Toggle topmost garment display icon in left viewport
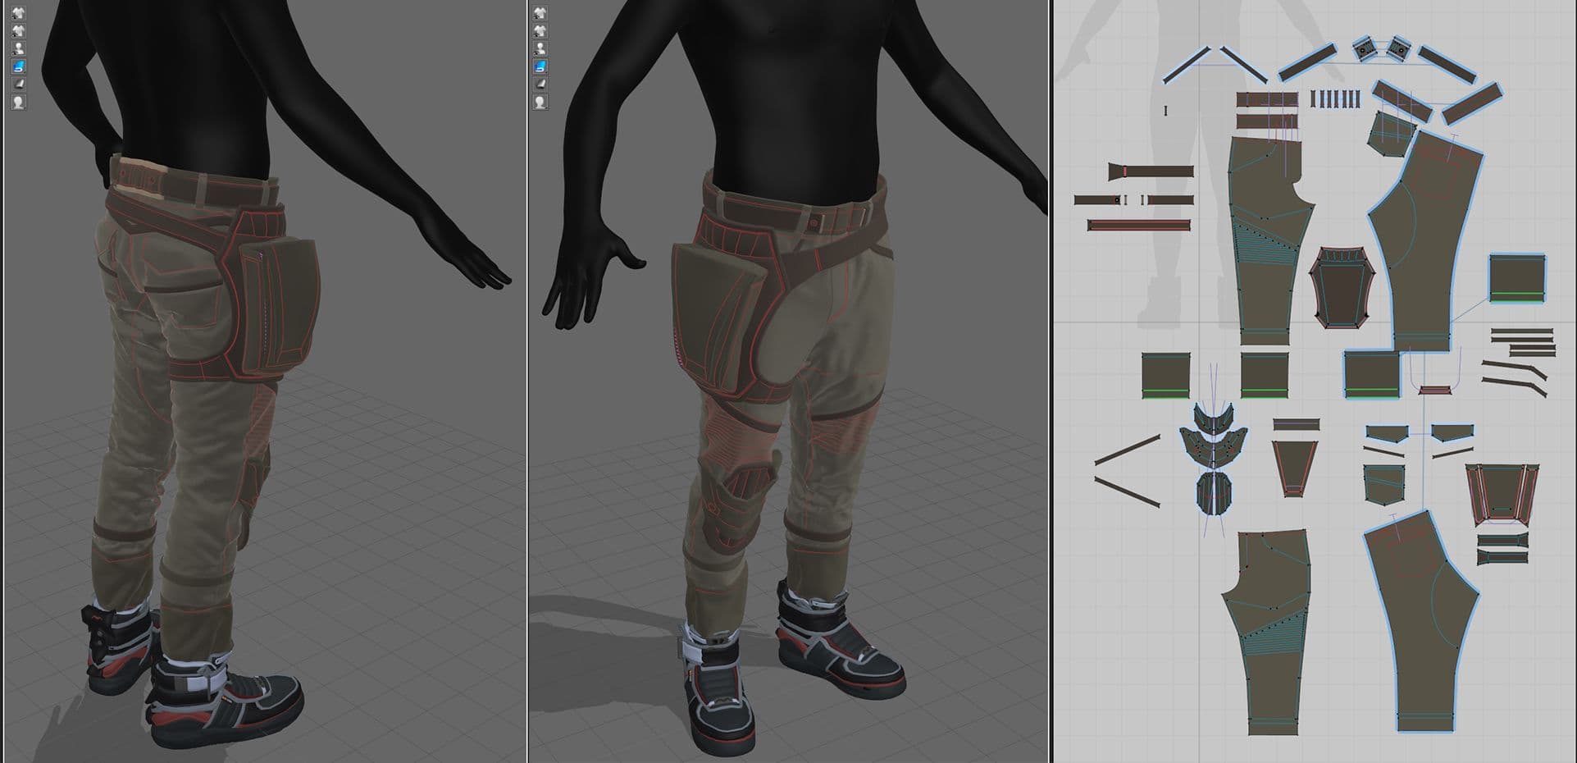 [18, 13]
